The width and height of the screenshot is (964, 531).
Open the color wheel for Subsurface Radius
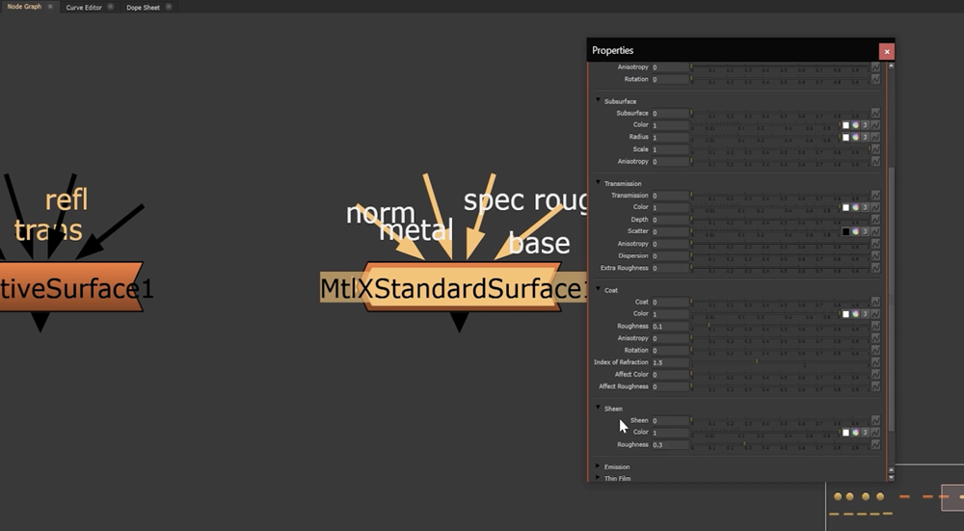855,138
